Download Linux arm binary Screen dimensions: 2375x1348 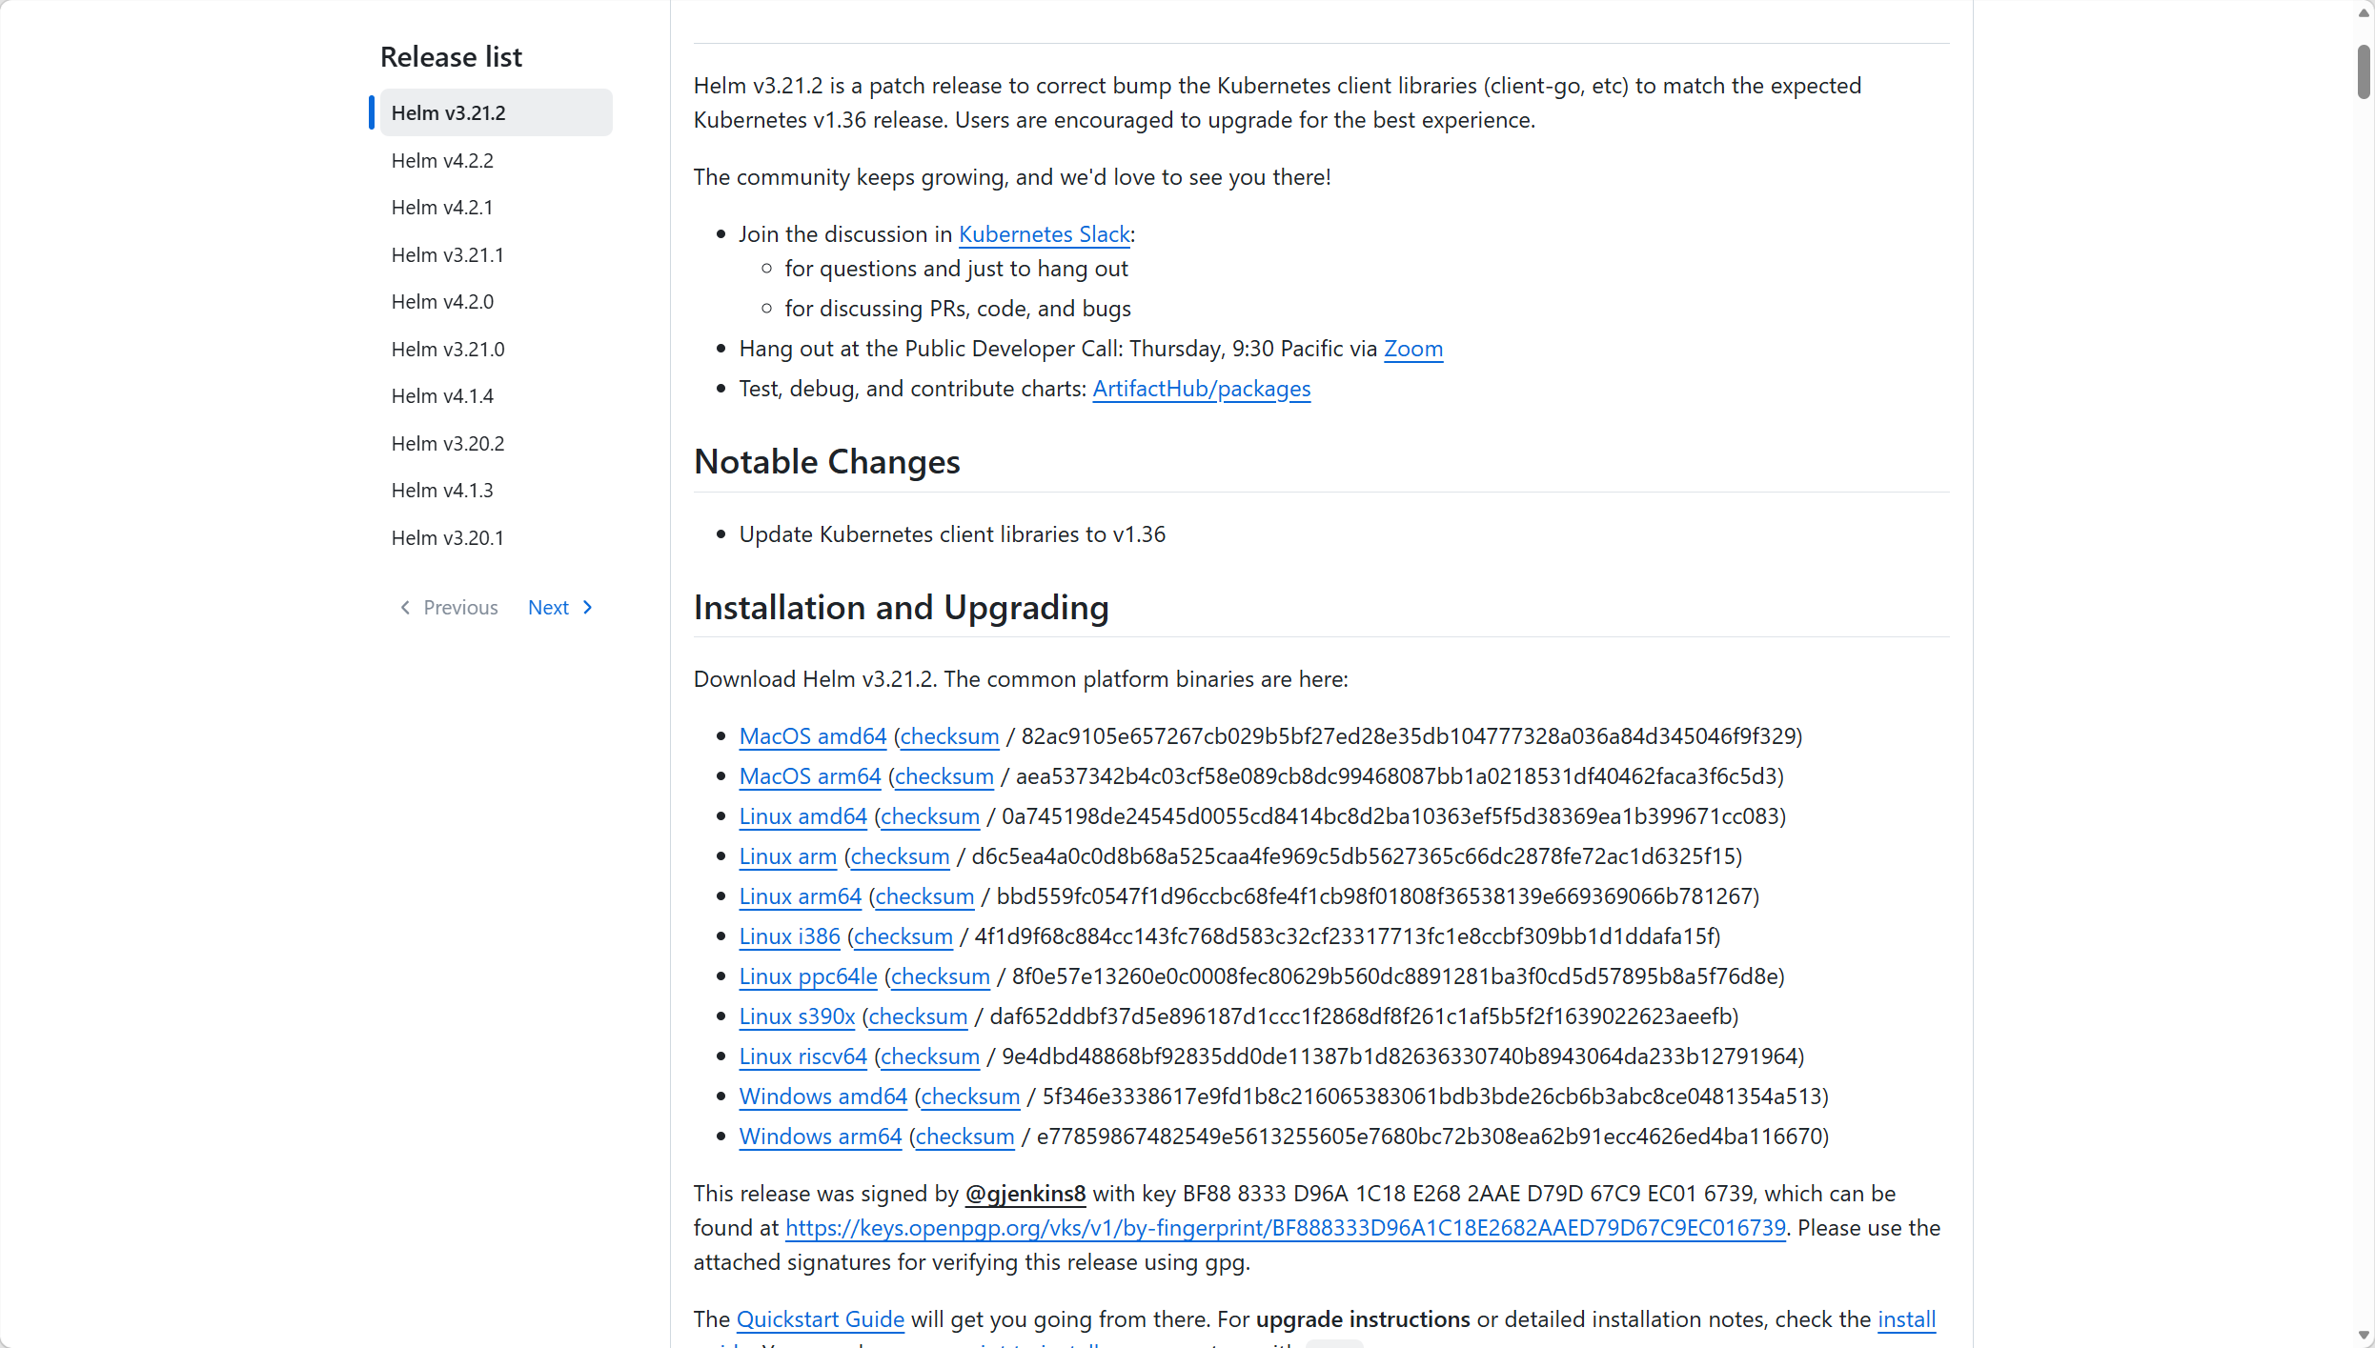click(x=788, y=855)
